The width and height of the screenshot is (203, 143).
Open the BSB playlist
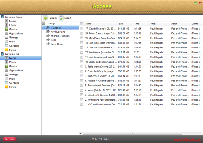pyautogui.click(x=53, y=40)
